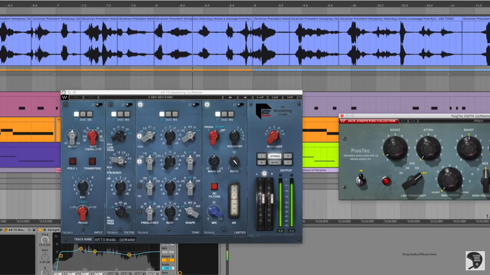Toggle the EQ Eight device activator
490x275 pixels.
[40, 230]
